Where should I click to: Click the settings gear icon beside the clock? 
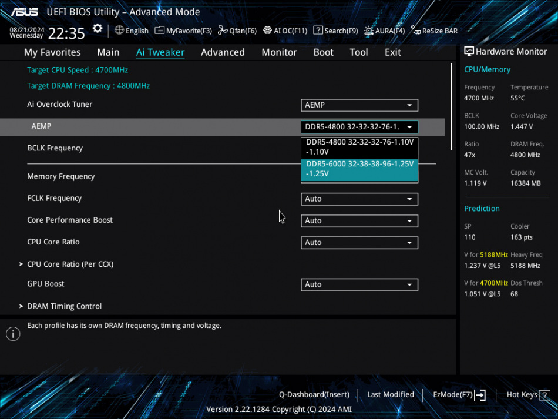point(98,29)
